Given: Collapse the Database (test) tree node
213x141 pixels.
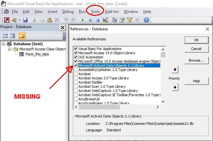Looking at the screenshot, I should point(4,44).
